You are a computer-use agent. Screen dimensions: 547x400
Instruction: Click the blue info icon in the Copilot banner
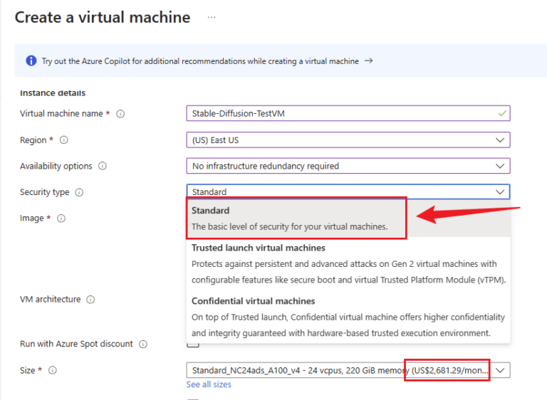31,60
